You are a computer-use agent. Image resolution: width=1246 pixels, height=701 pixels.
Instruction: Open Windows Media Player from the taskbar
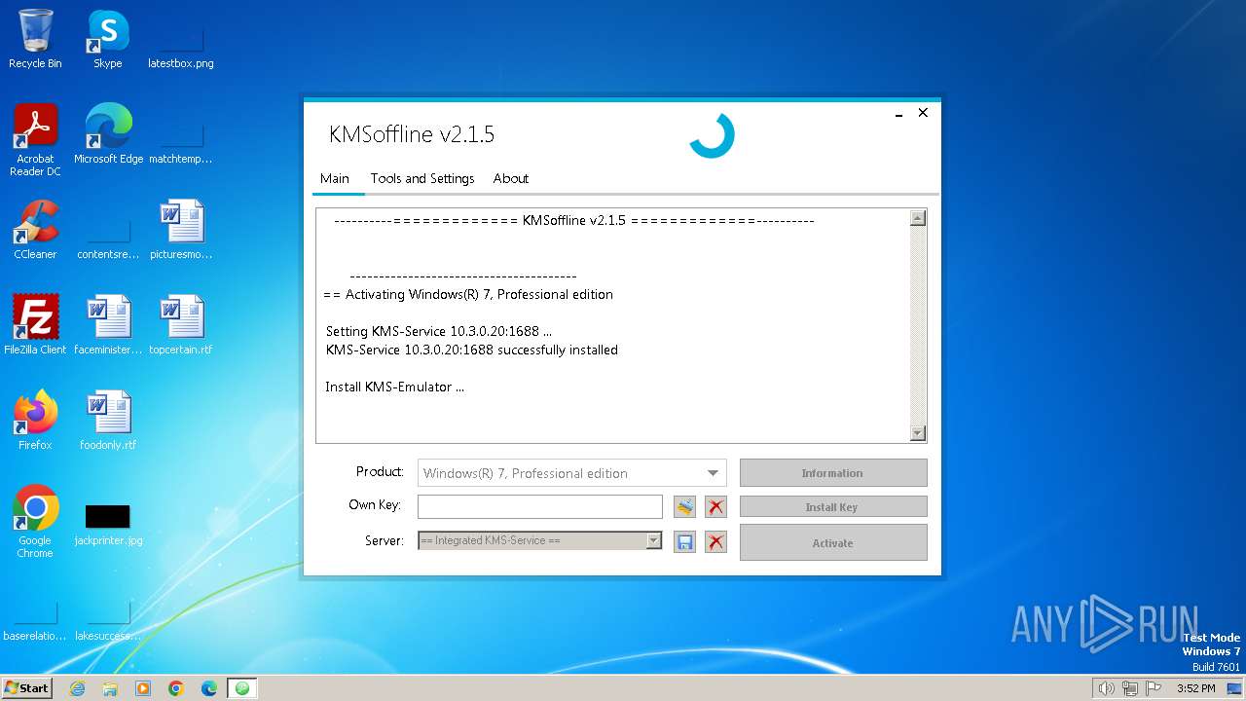click(x=143, y=688)
